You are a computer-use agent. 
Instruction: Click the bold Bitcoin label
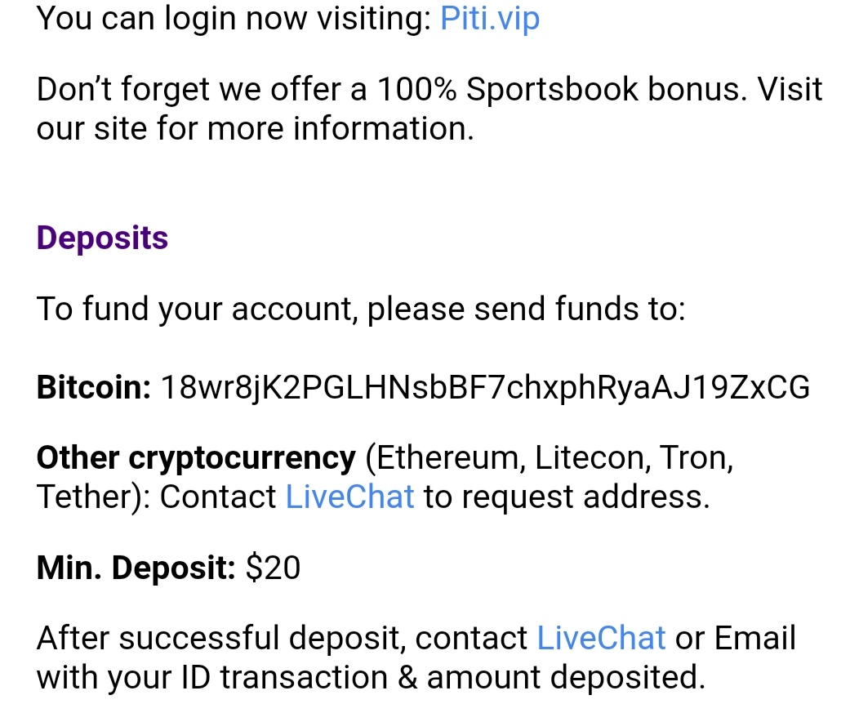pos(94,388)
